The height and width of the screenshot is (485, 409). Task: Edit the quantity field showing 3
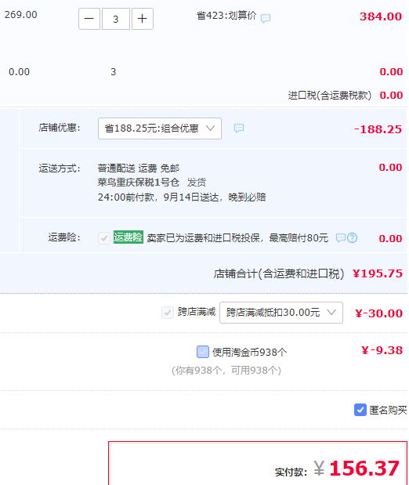point(116,19)
